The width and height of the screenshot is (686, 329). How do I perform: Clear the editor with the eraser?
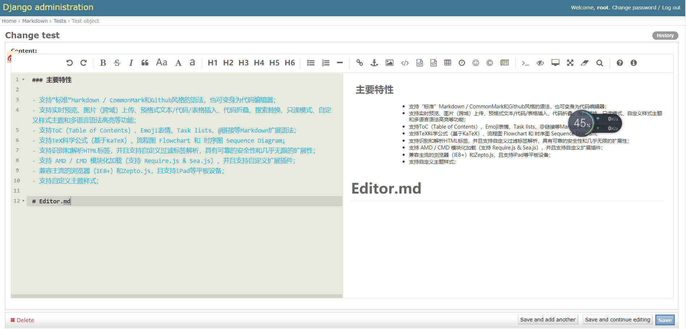point(585,63)
